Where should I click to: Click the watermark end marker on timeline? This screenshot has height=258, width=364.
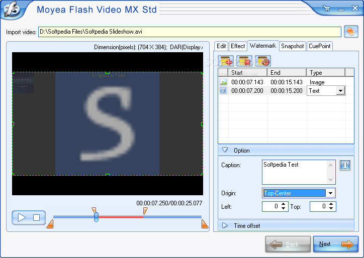[x=145, y=211]
